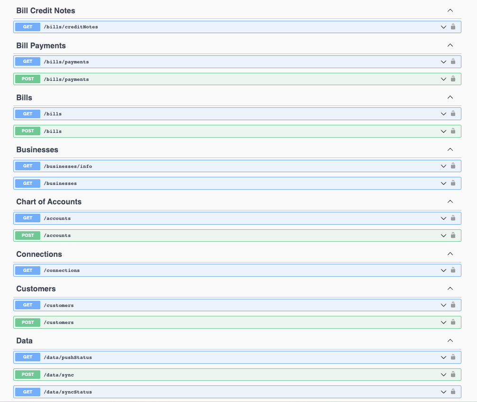Collapse the Bills section using its chevron
This screenshot has height=402, width=477.
point(450,97)
